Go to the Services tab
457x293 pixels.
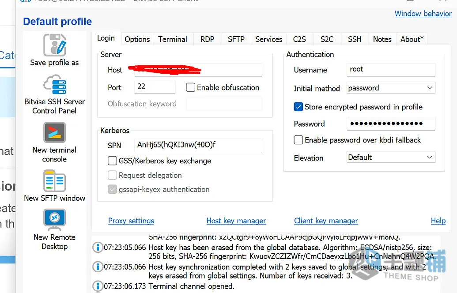click(269, 39)
